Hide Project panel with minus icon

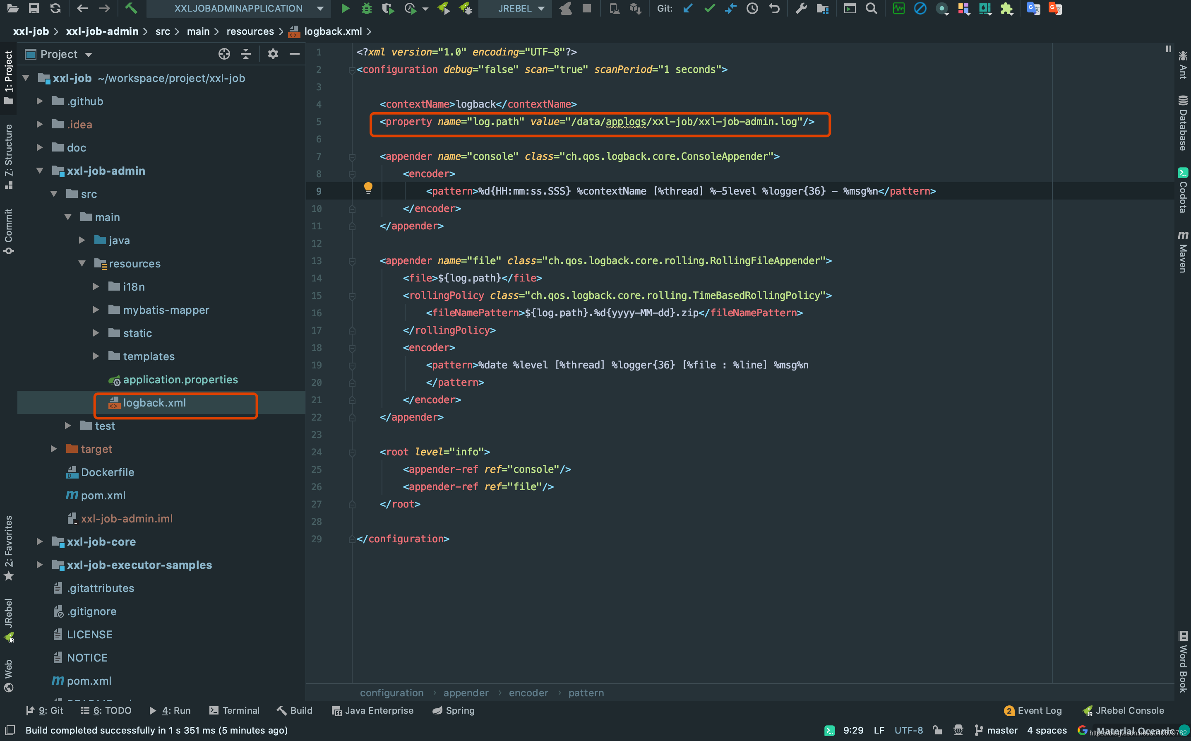(295, 54)
